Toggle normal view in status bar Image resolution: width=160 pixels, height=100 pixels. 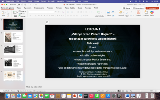pos(119,91)
